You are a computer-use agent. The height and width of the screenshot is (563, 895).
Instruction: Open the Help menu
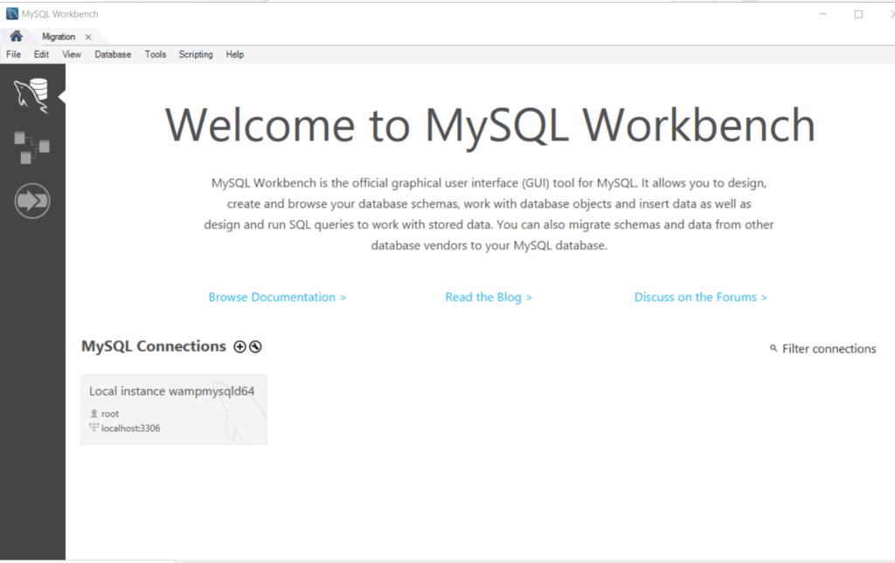(x=234, y=54)
